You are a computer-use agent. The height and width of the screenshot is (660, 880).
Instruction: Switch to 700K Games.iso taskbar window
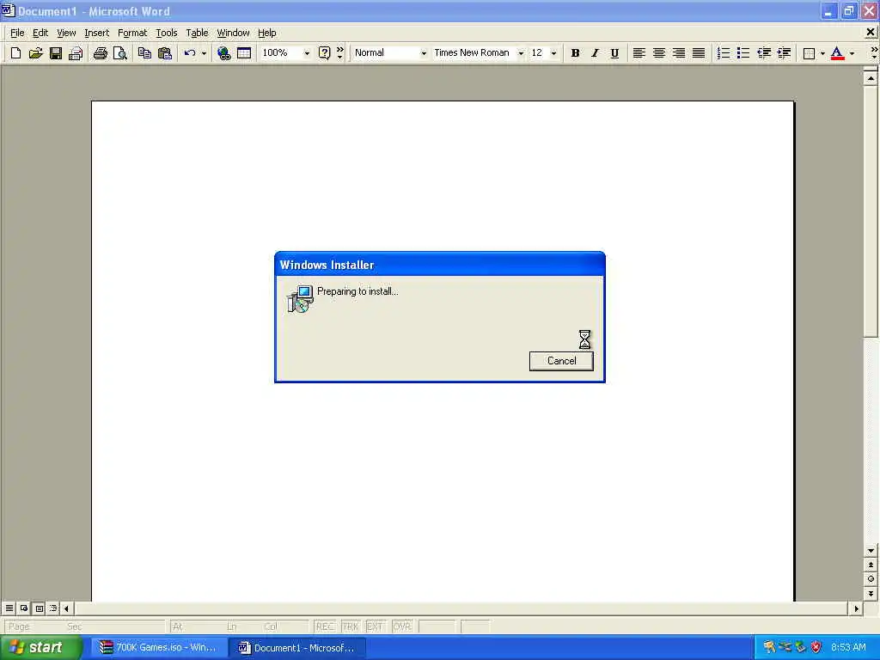coord(158,648)
